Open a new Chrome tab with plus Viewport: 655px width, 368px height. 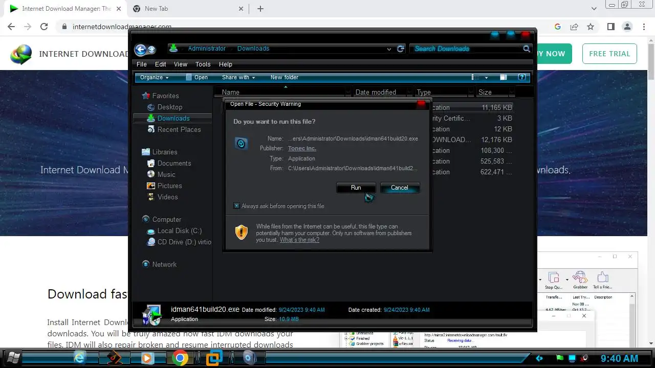pos(260,9)
